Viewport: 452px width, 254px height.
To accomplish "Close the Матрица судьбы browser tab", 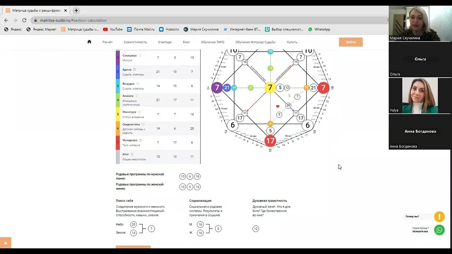I will click(x=65, y=11).
